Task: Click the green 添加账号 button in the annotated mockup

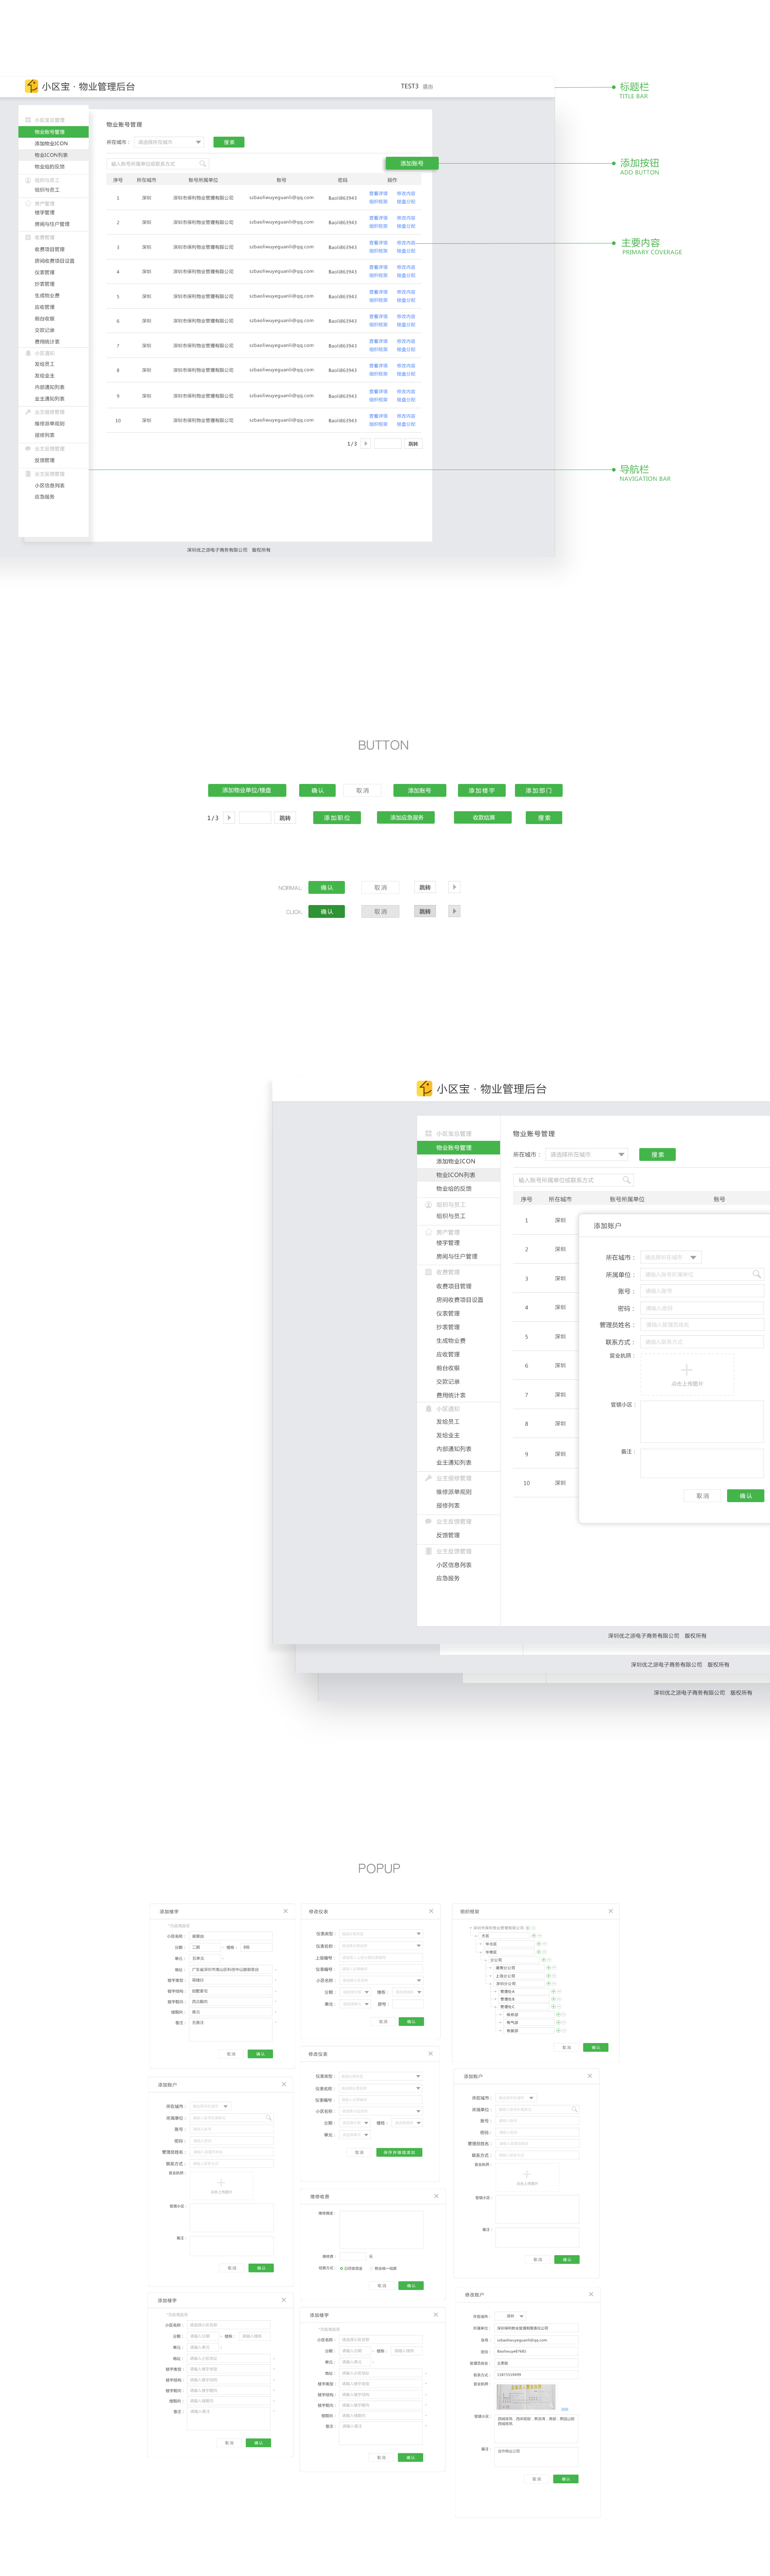Action: pos(411,163)
